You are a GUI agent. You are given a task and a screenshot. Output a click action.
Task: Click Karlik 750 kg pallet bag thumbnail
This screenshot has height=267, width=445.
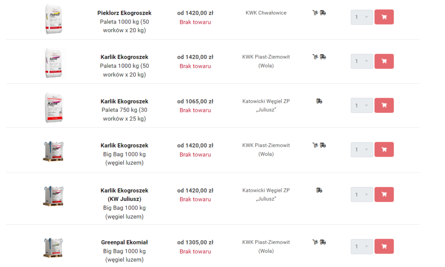pyautogui.click(x=53, y=107)
